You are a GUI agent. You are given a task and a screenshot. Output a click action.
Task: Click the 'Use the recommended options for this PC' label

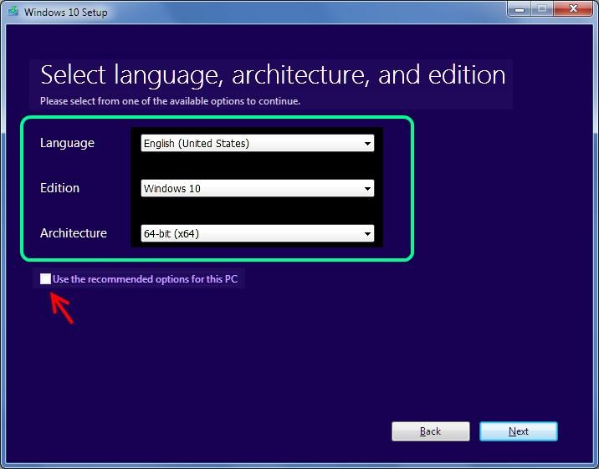point(146,279)
